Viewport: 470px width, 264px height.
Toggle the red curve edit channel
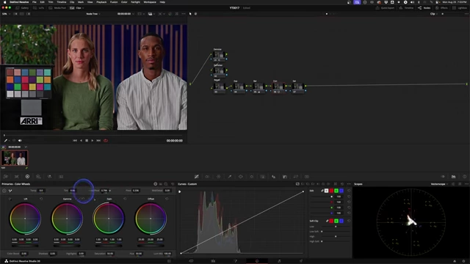point(331,191)
